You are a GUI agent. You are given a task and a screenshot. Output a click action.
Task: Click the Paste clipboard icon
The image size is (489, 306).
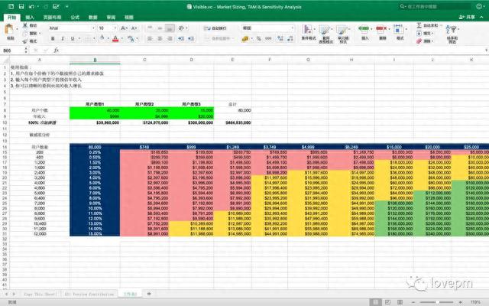9,29
